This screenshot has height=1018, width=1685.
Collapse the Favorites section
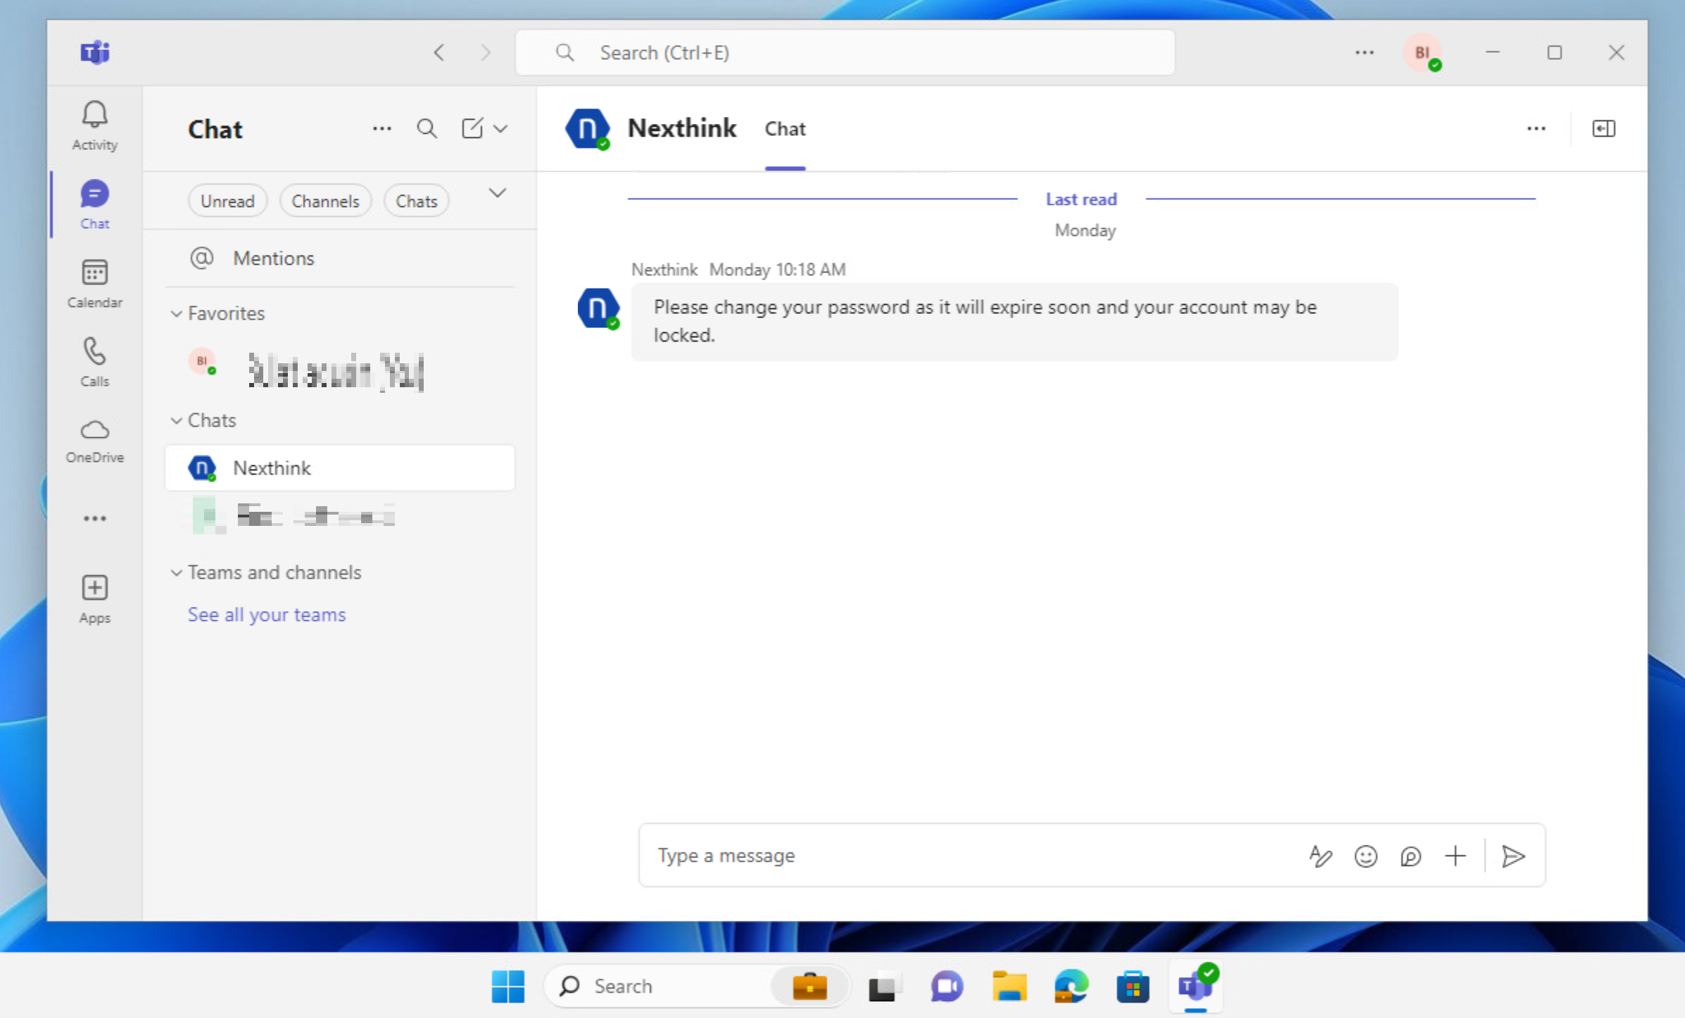[177, 313]
